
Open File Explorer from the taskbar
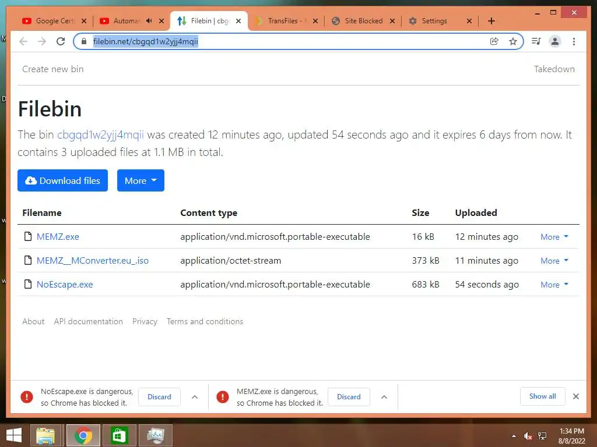click(x=45, y=435)
